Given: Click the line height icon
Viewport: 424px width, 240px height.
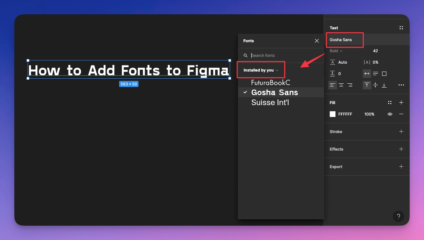Looking at the screenshot, I should [333, 62].
